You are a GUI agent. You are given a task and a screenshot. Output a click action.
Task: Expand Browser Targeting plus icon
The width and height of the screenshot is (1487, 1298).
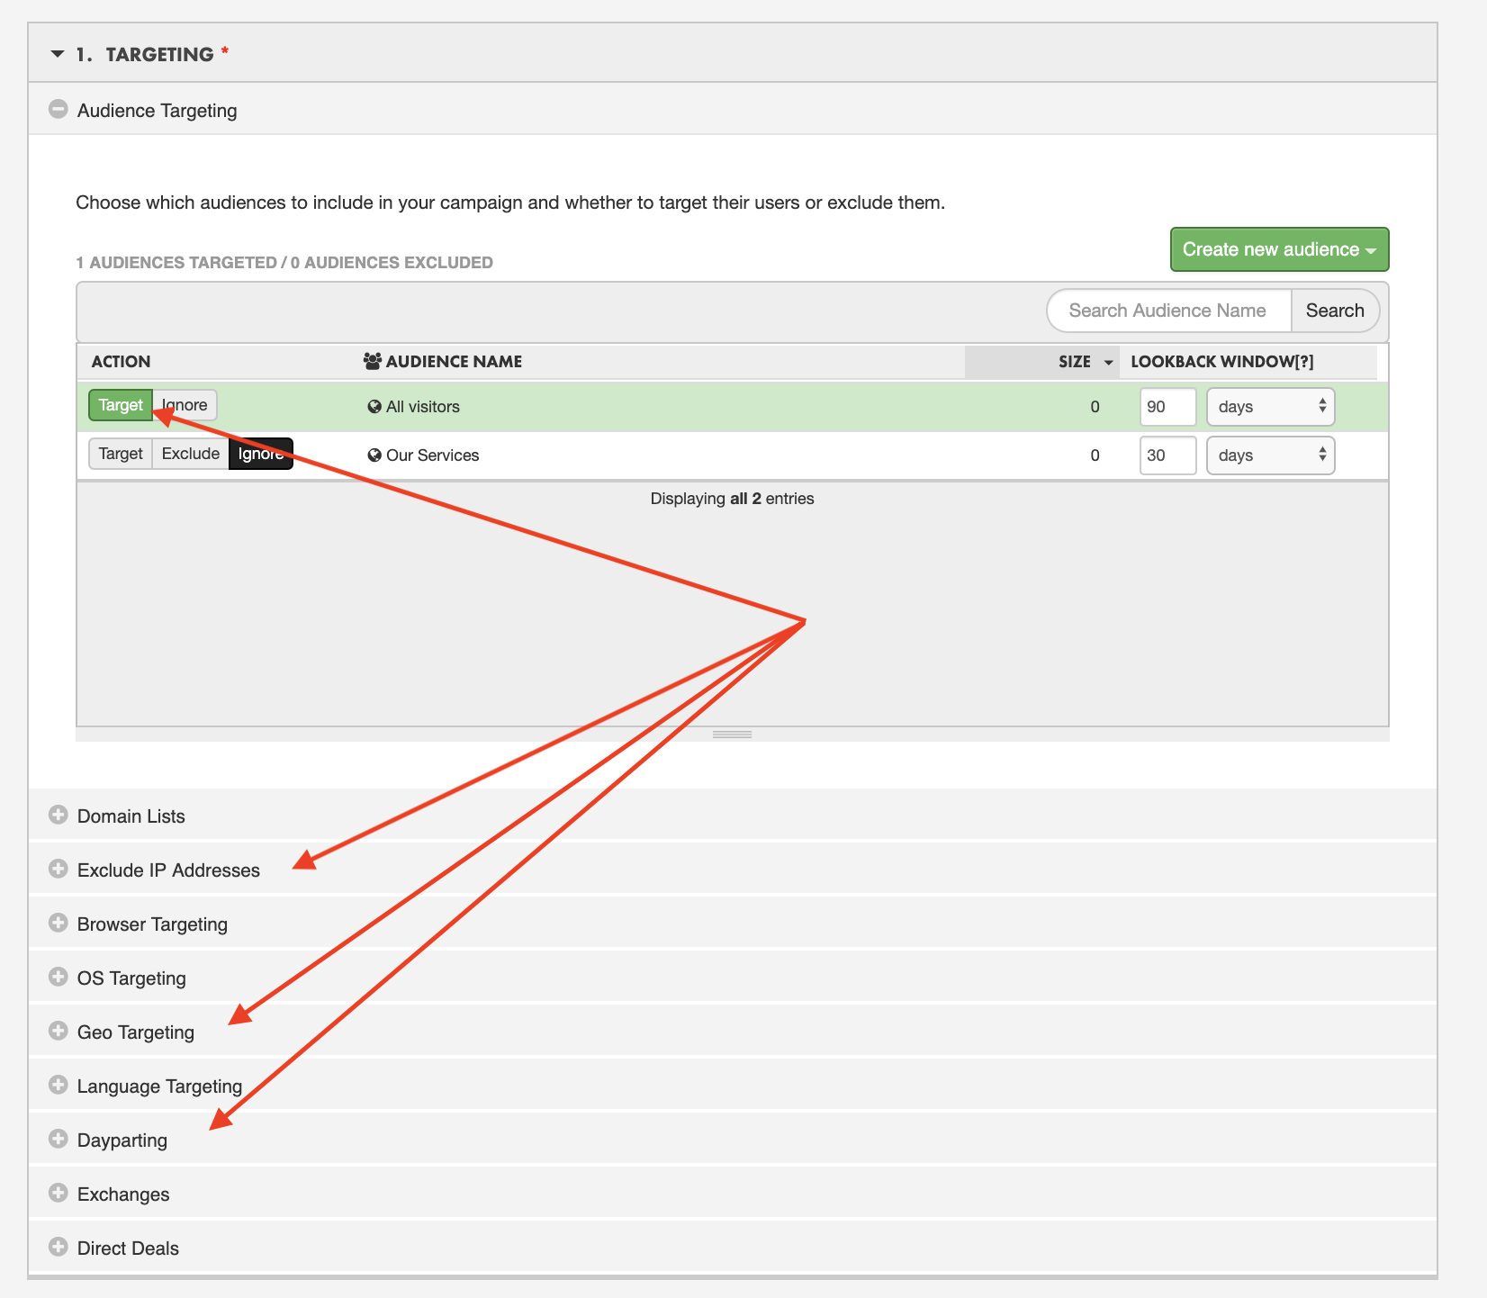coord(59,923)
